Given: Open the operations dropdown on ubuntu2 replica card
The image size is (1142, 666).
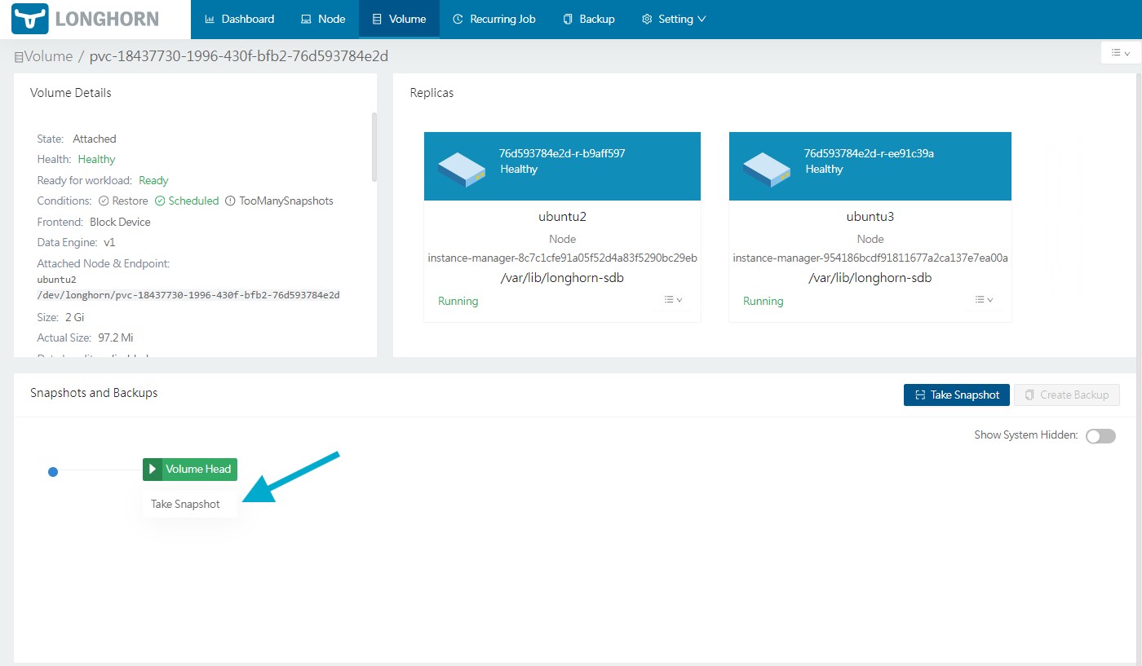Looking at the screenshot, I should 671,300.
